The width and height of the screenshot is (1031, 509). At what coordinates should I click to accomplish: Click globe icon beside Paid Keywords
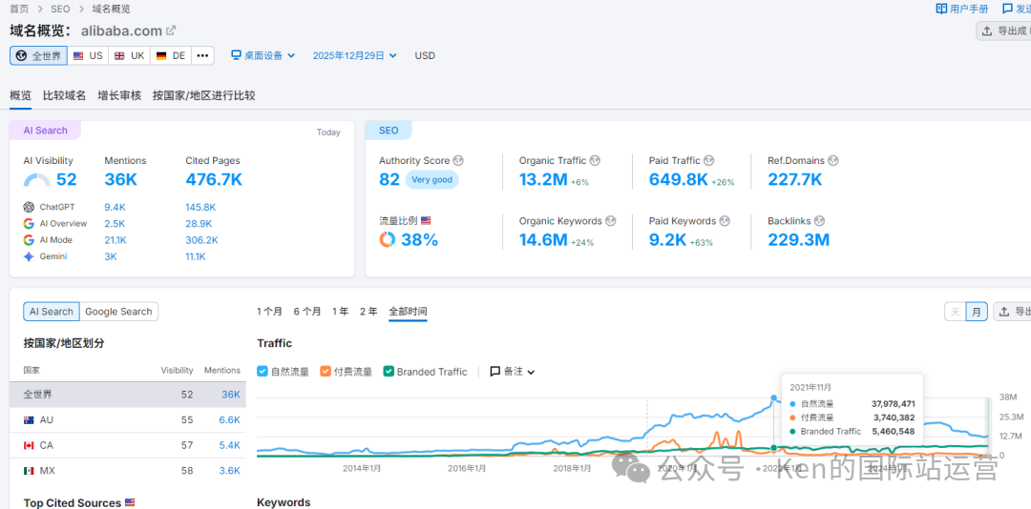pyautogui.click(x=724, y=221)
